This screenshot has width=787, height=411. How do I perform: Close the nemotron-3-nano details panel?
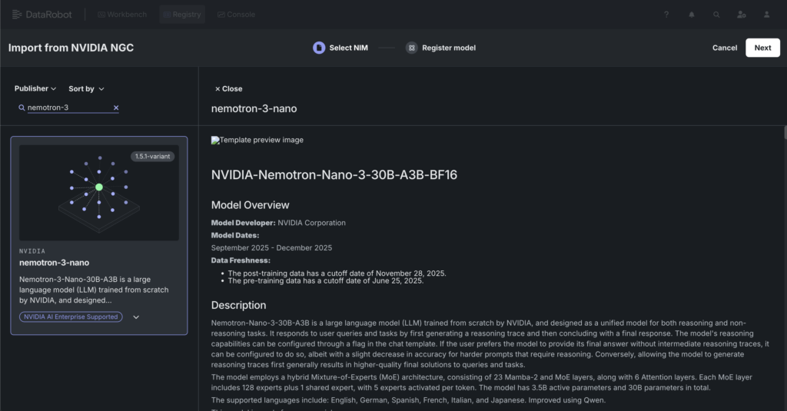228,89
